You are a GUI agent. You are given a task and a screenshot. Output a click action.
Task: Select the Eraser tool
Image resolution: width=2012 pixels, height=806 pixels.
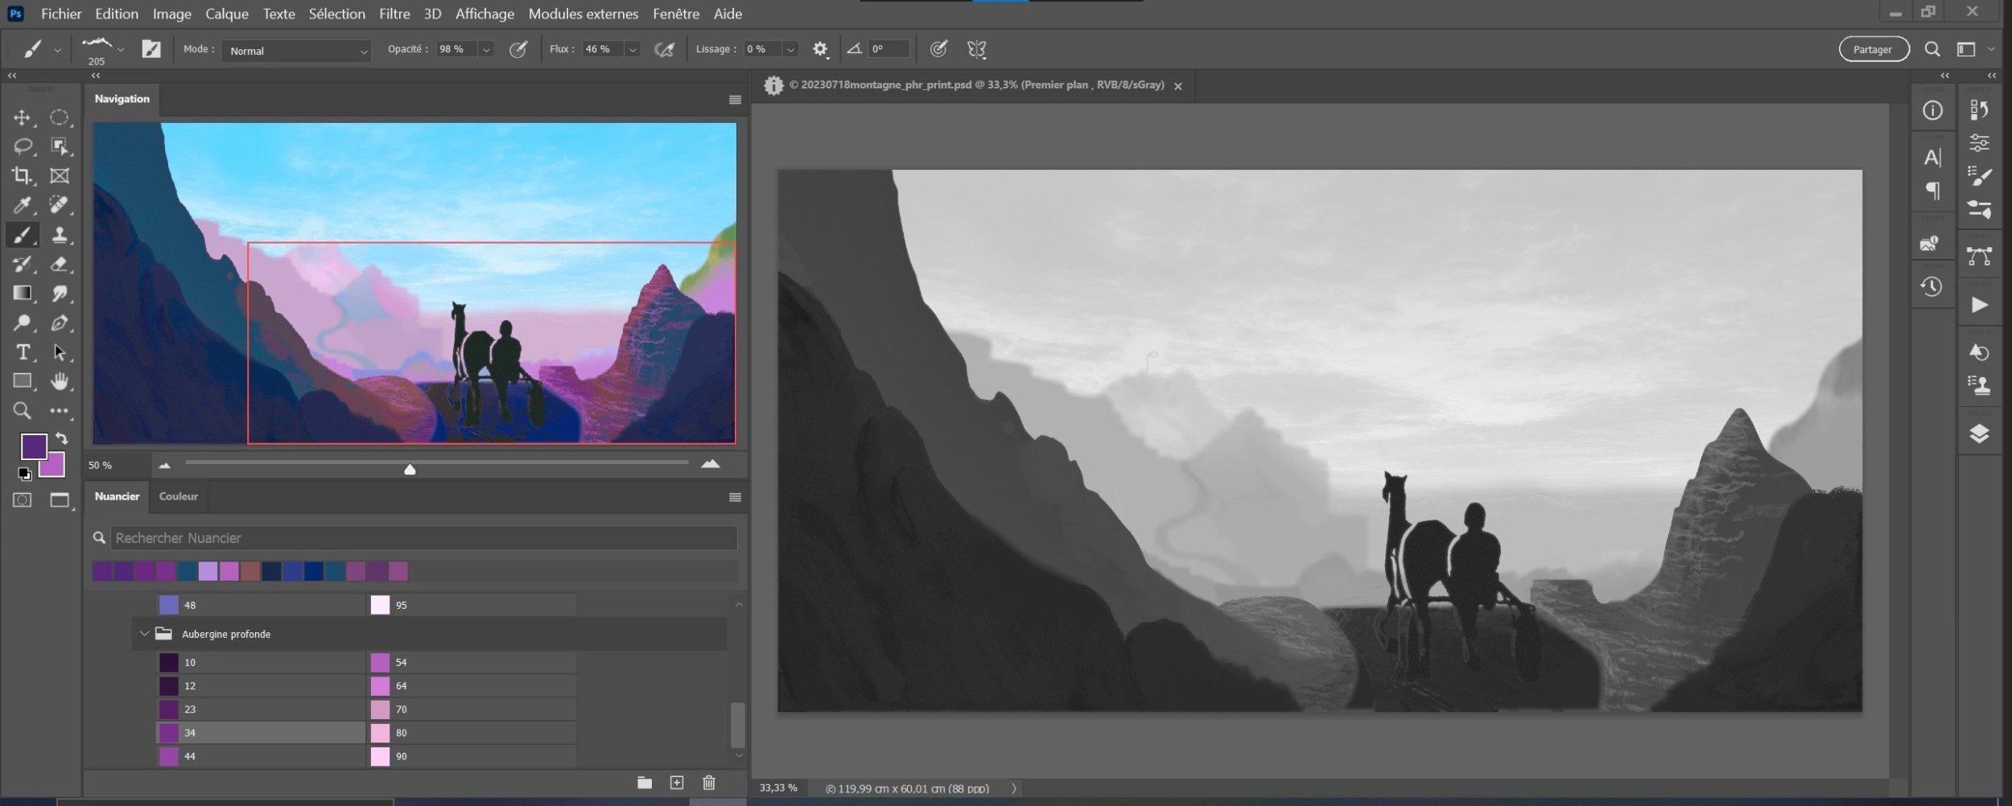59,264
